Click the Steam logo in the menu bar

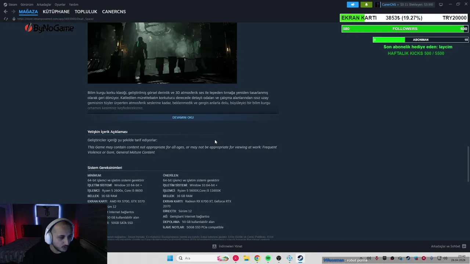[5, 4]
